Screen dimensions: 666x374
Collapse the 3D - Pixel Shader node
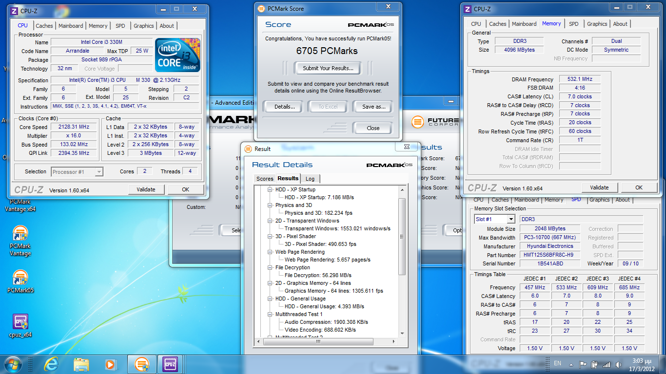[271, 236]
